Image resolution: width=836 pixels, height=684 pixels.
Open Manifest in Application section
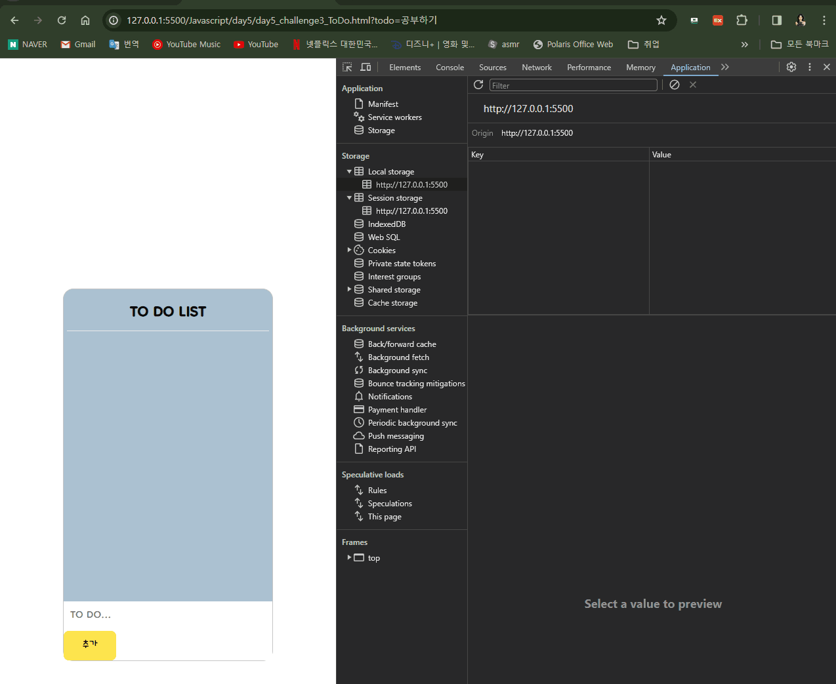coord(383,104)
